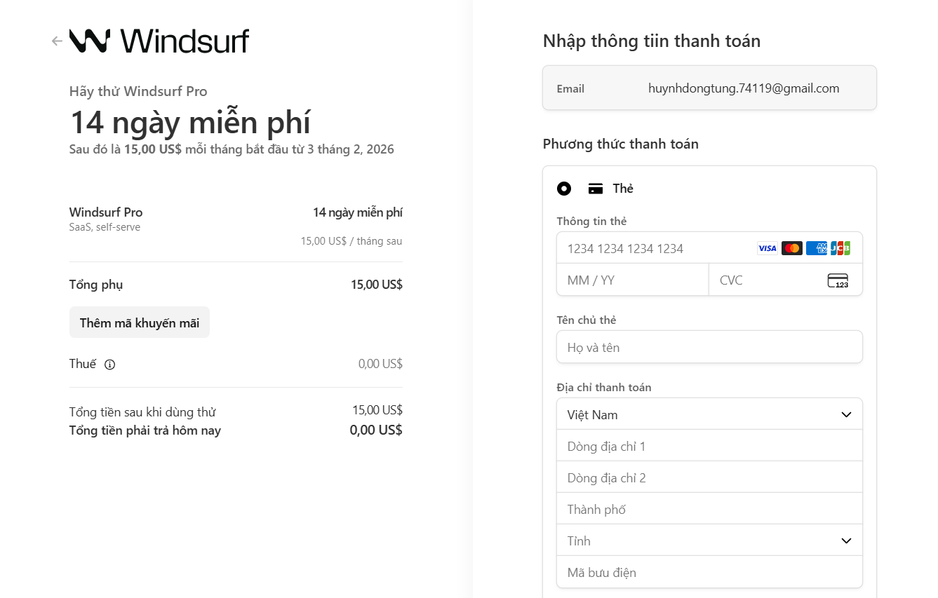Click the American Express icon
Viewport: 938px width, 598px height.
816,247
